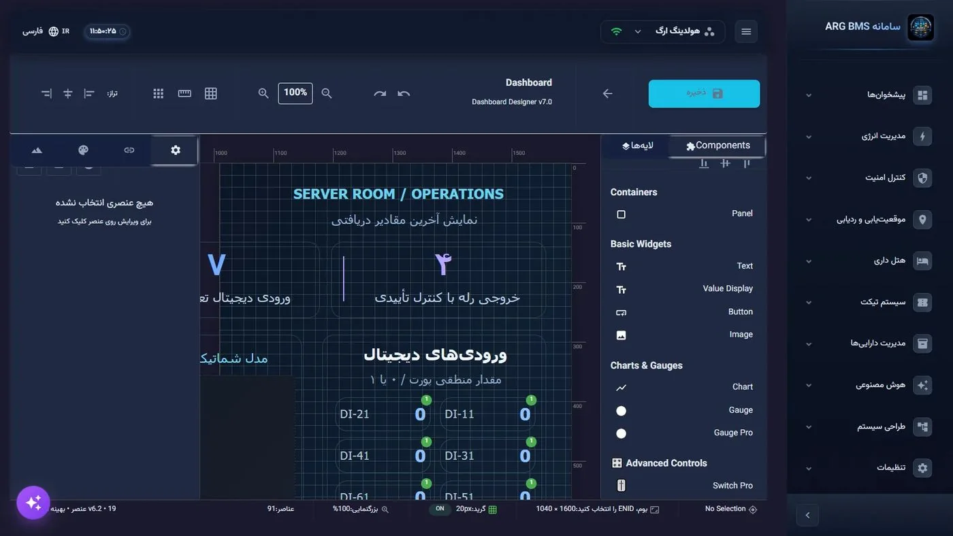Expand the مدیریت انرژی sidebar menu
This screenshot has height=536, width=953.
pos(866,136)
